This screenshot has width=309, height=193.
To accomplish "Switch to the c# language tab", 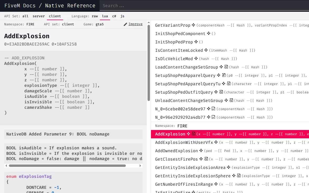I will (114, 16).
